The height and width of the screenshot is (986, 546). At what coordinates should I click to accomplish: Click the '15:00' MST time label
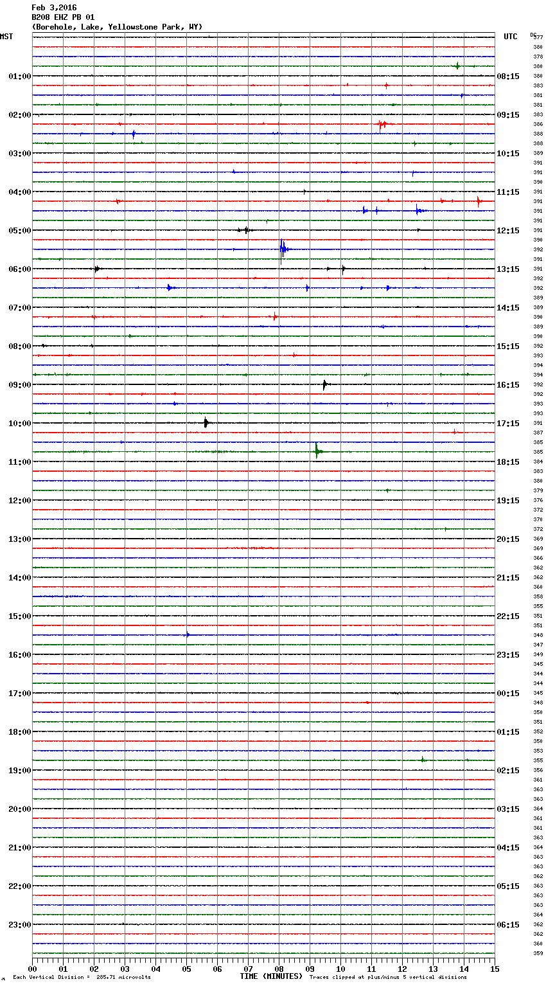pos(19,616)
